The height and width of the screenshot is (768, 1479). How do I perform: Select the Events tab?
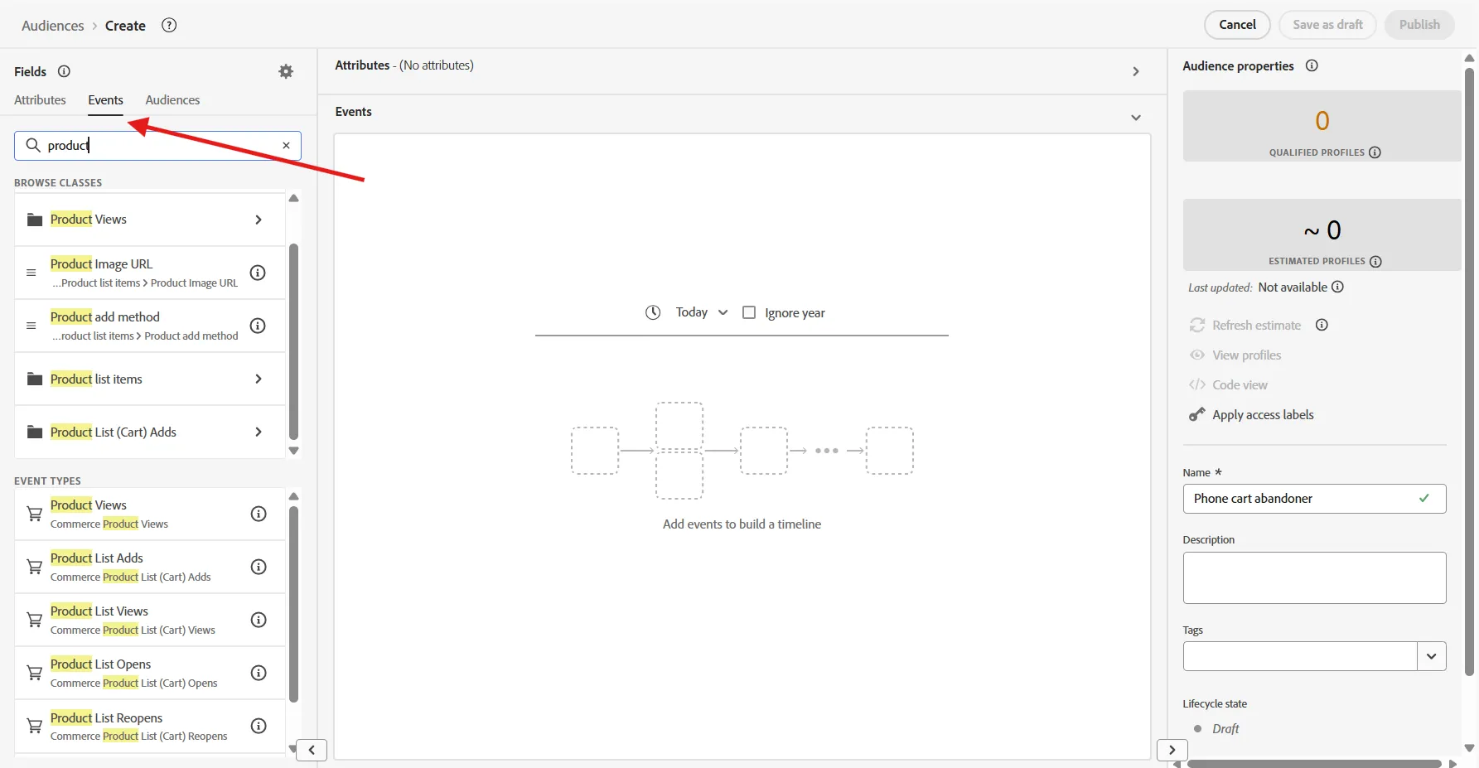[105, 100]
